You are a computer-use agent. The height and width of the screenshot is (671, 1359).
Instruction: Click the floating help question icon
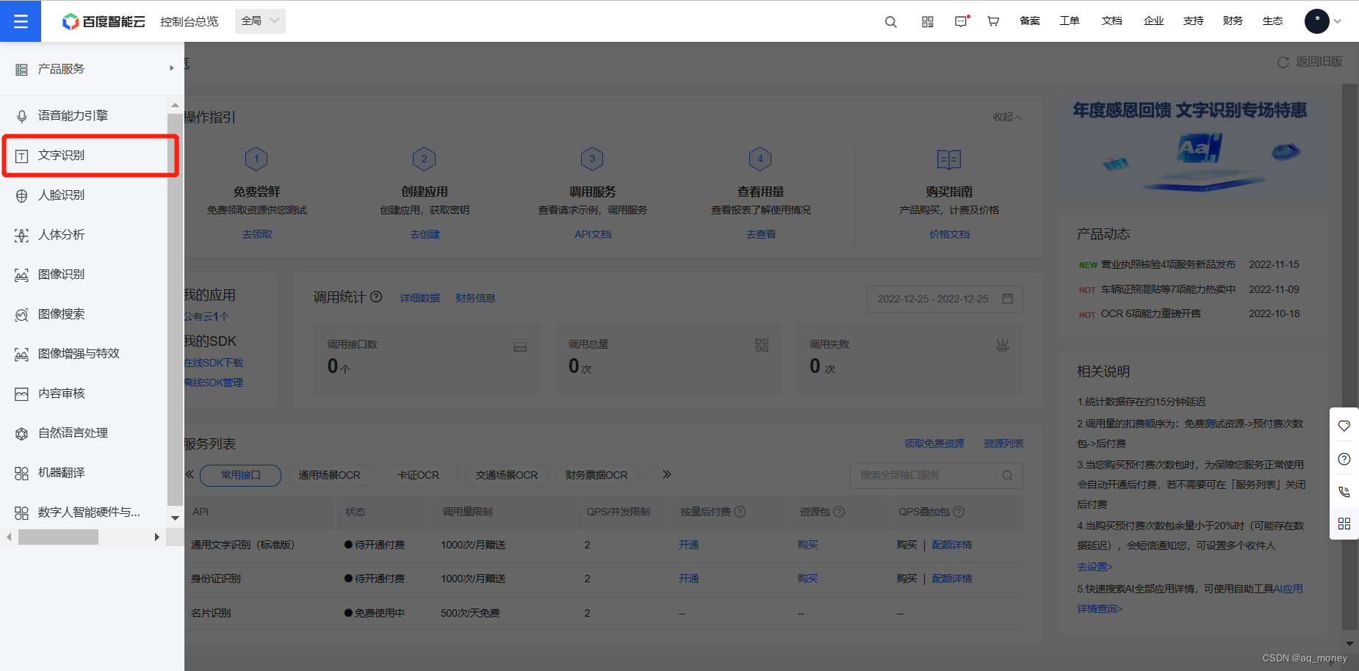click(x=1344, y=459)
